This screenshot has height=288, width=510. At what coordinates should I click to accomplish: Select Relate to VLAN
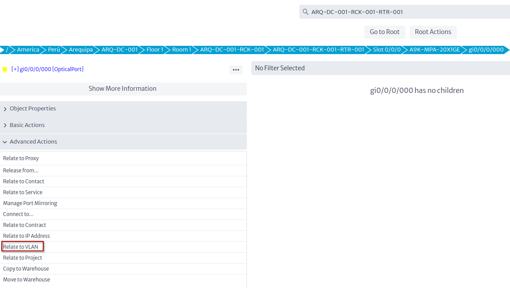(x=123, y=247)
